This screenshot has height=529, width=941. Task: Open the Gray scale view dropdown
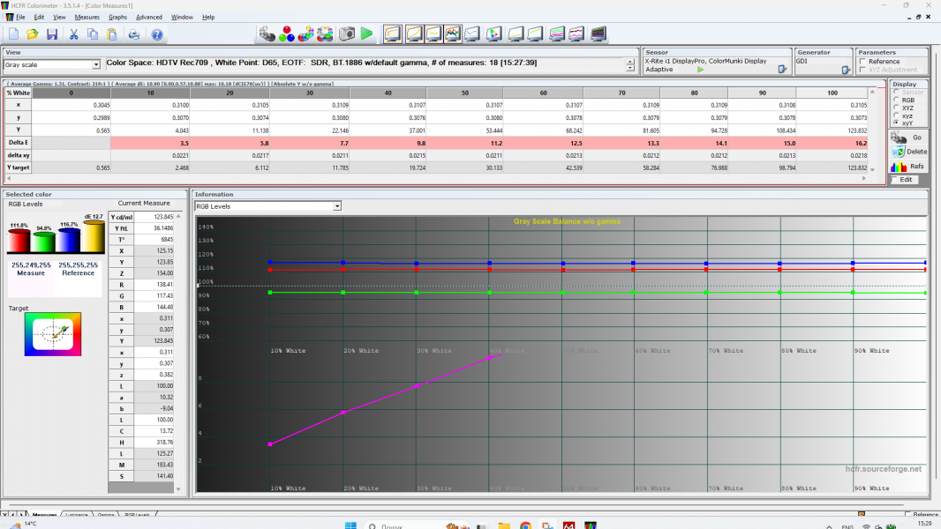95,64
